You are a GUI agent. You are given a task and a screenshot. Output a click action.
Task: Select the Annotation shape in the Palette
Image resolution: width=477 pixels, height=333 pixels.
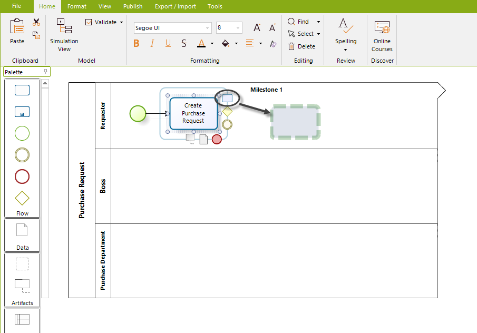22,286
